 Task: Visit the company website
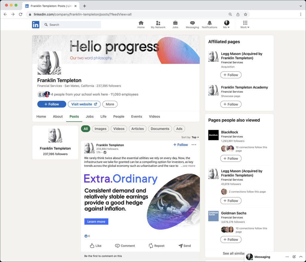84,104
